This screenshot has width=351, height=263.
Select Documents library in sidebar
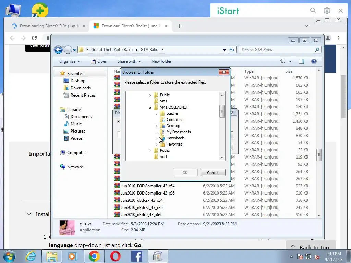[81, 117]
